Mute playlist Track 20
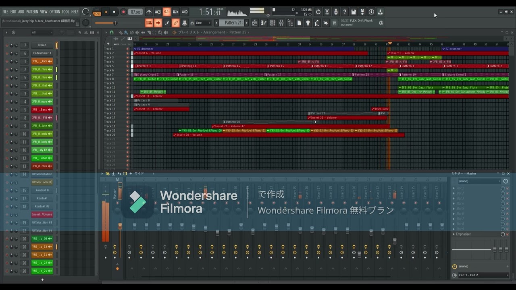Image resolution: width=516 pixels, height=290 pixels. pos(128,130)
